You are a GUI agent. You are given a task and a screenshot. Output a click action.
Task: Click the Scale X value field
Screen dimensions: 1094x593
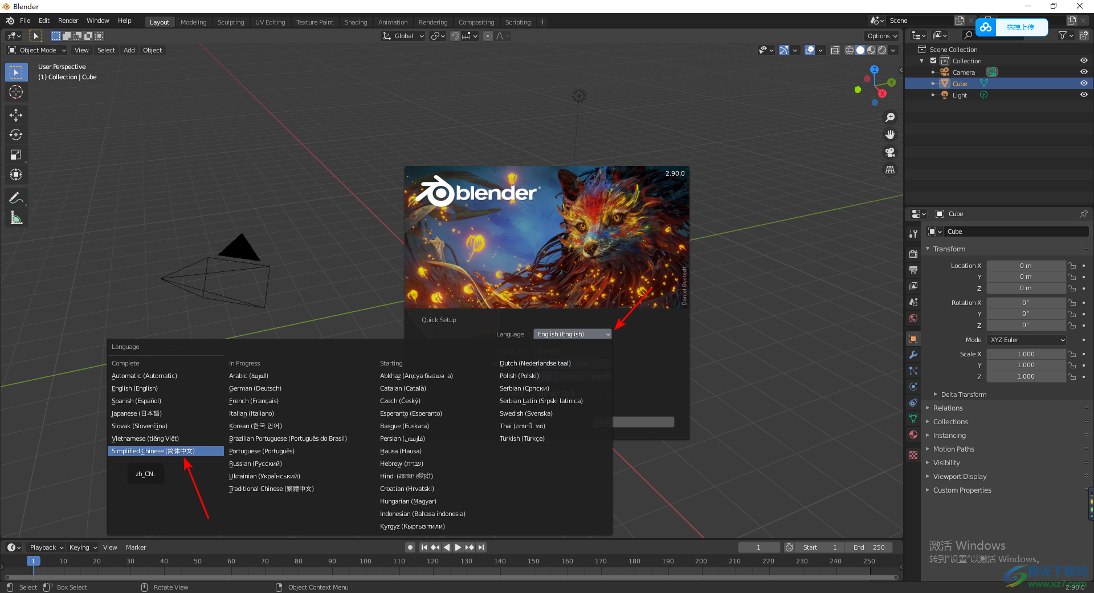coord(1026,354)
